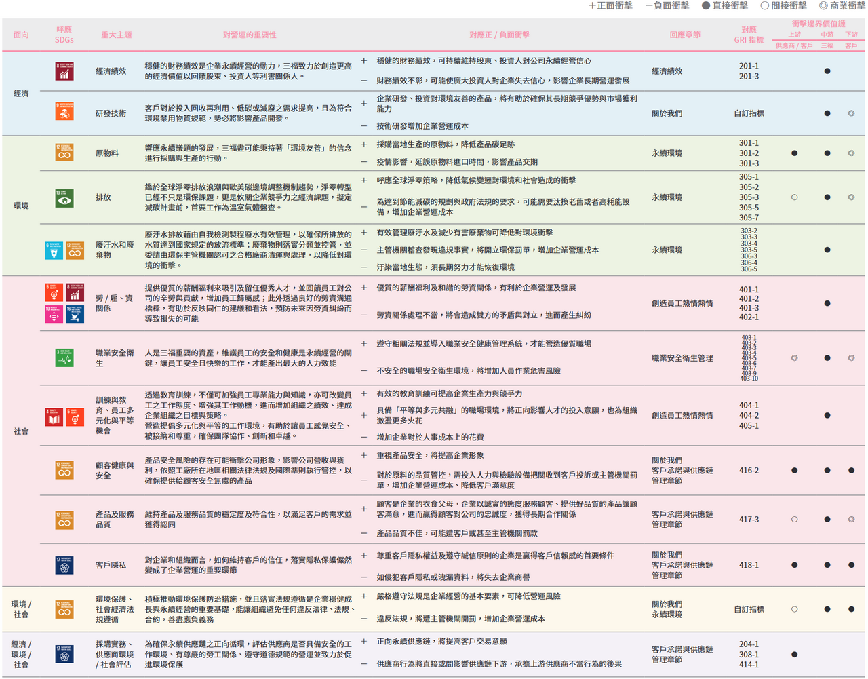Click the green SDG 13 icon beside 排放
The image size is (868, 679).
pos(64,197)
